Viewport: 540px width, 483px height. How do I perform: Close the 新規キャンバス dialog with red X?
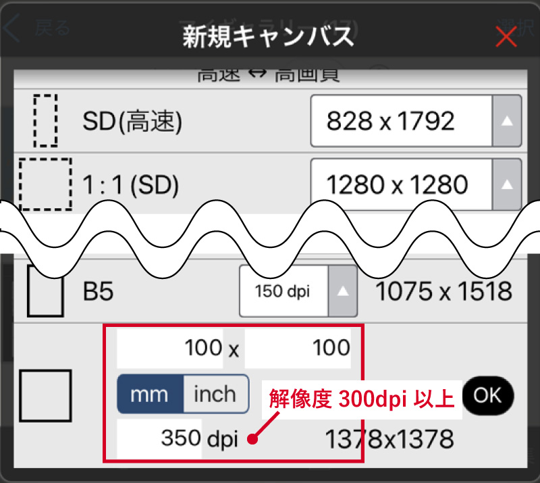(506, 36)
